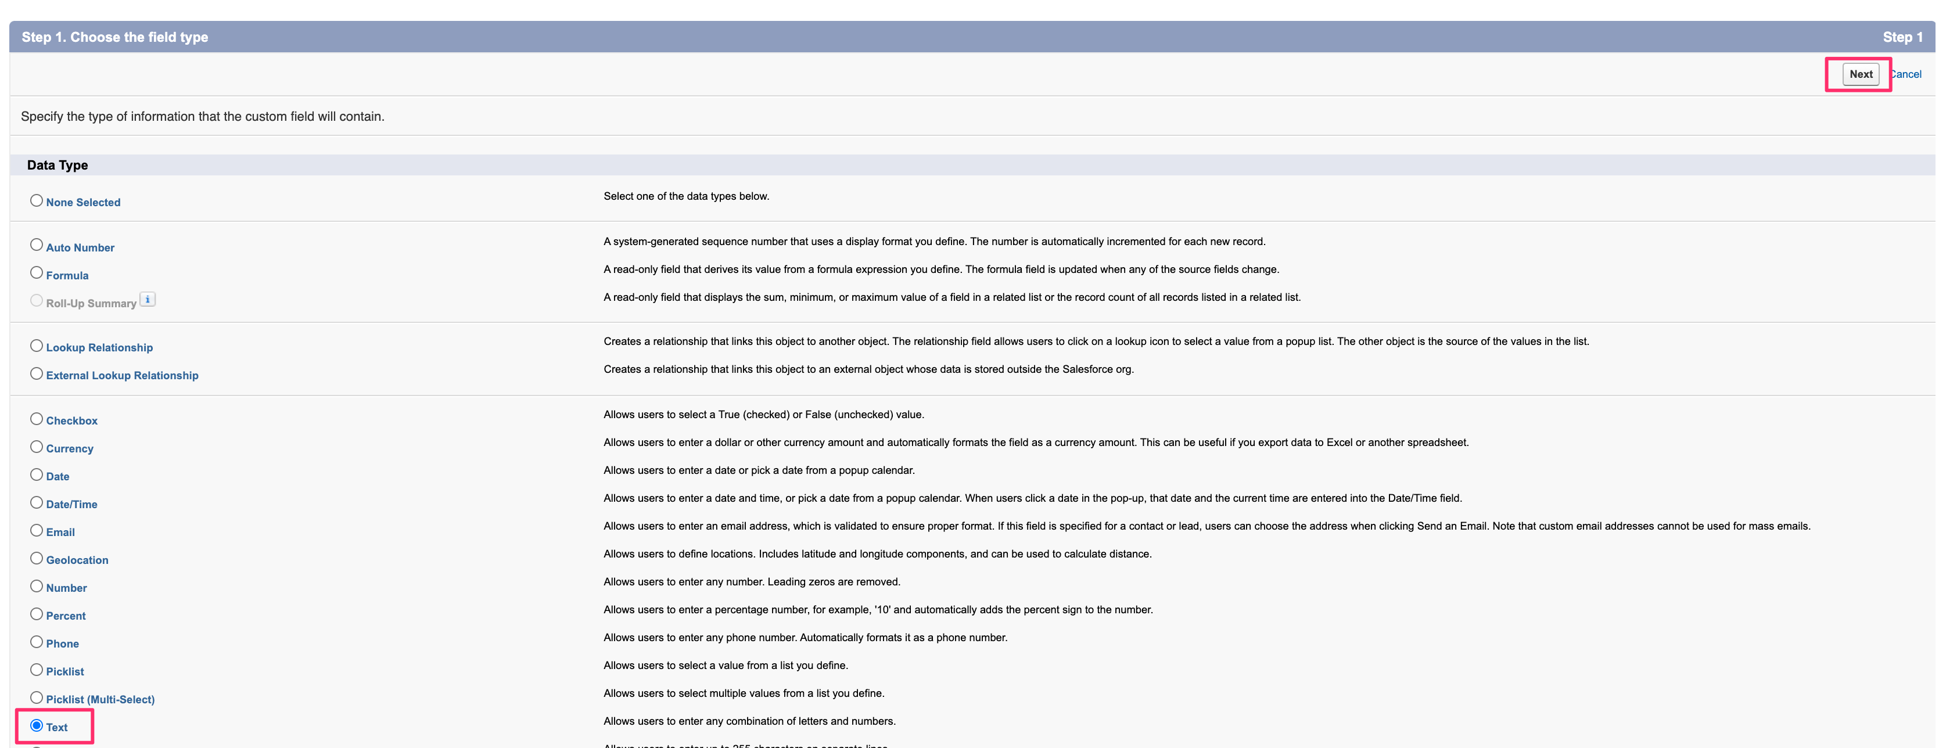Pick the Geolocation radio button
Screen dimensions: 1939x748
coord(36,558)
